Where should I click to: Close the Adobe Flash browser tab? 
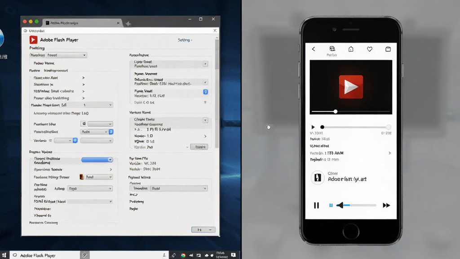tap(118, 23)
